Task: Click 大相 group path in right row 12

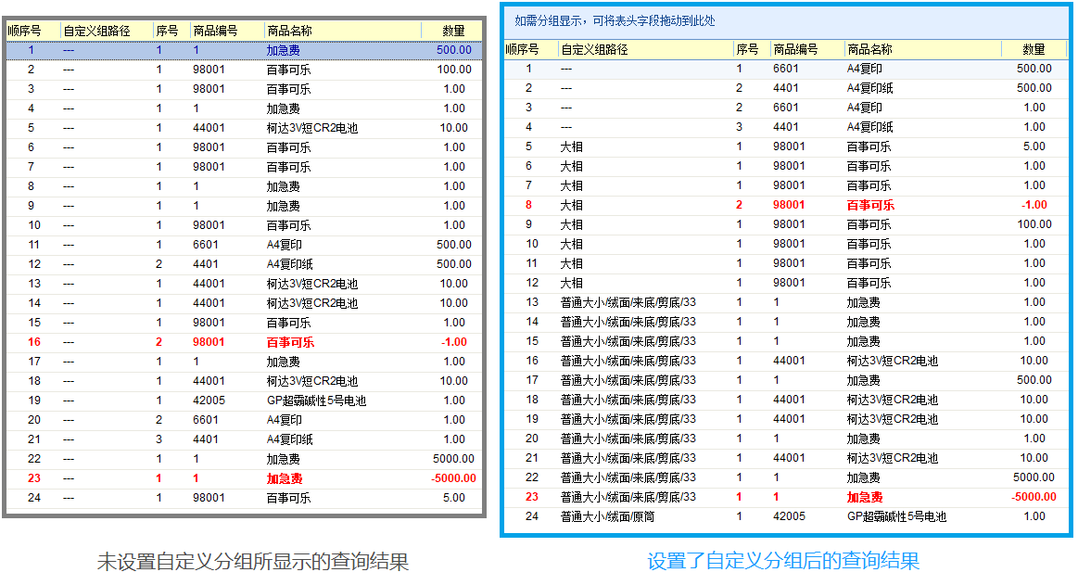Action: 572,283
